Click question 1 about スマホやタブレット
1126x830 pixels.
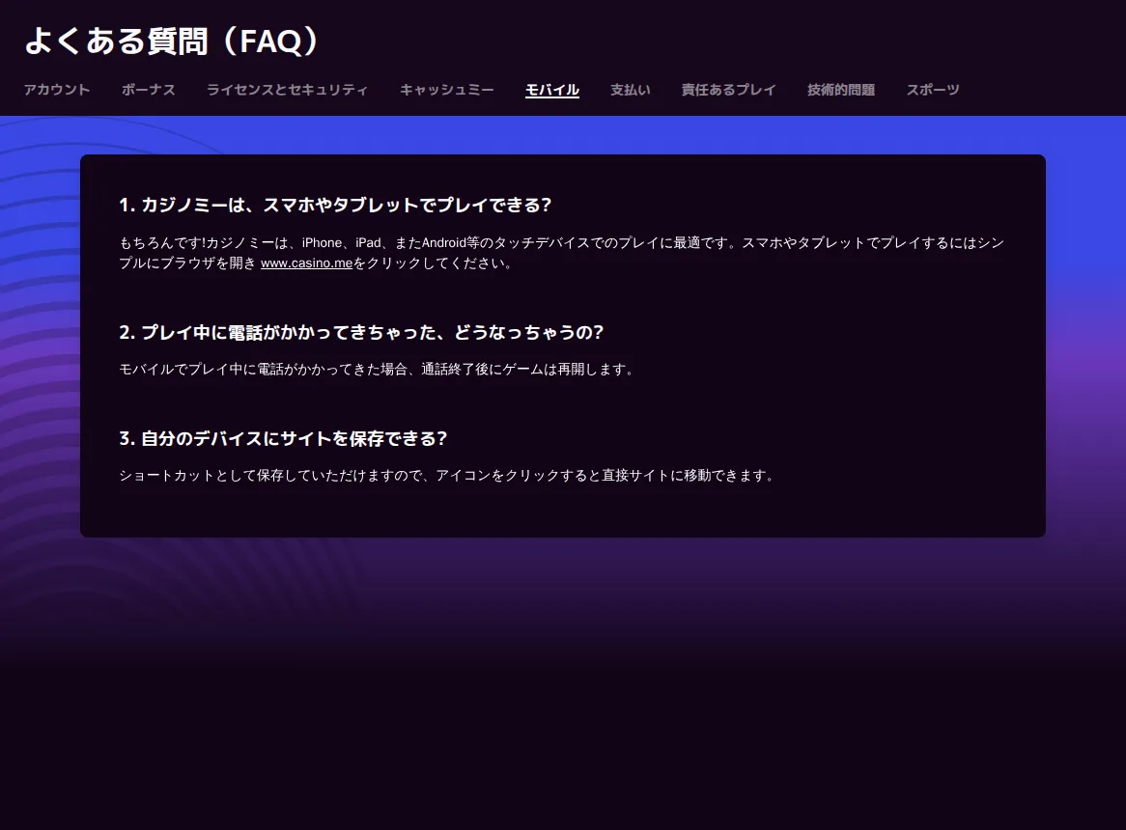[x=335, y=206]
